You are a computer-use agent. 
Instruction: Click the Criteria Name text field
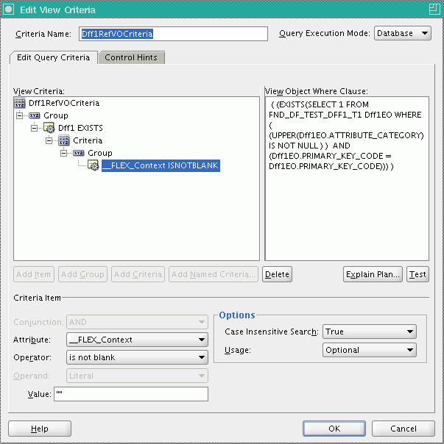click(173, 34)
